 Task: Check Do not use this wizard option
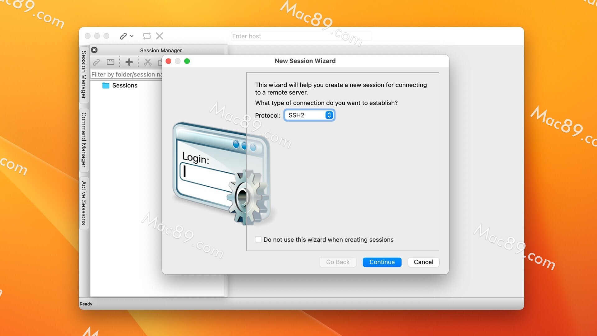(x=258, y=240)
